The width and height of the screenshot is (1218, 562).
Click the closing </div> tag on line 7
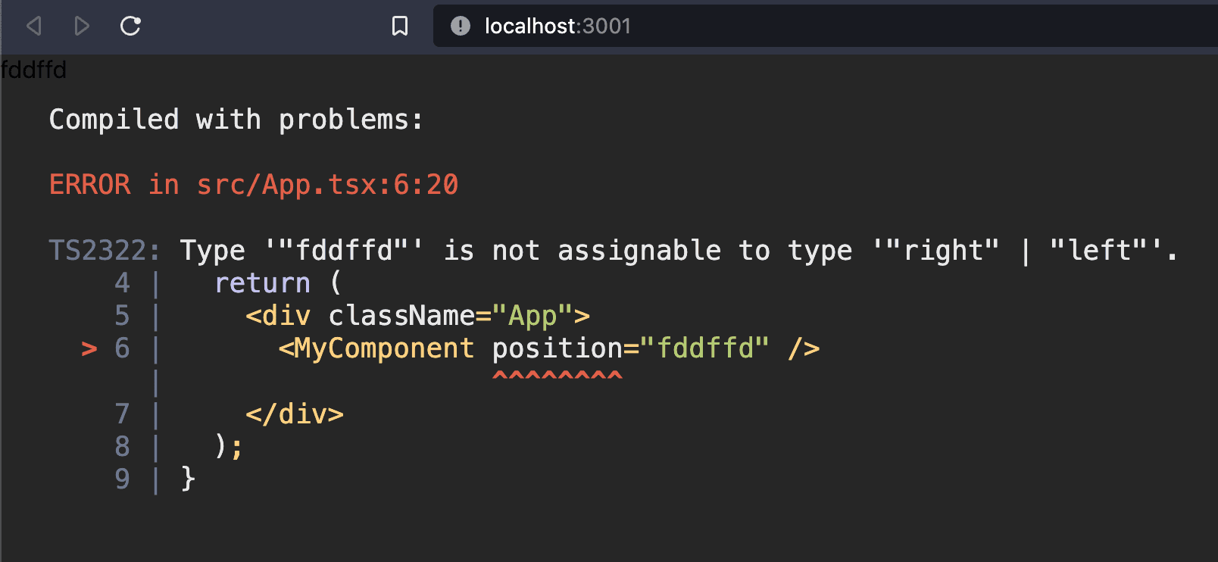295,414
